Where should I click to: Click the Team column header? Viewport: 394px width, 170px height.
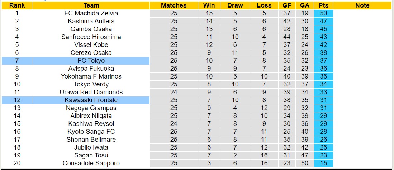tap(91, 5)
